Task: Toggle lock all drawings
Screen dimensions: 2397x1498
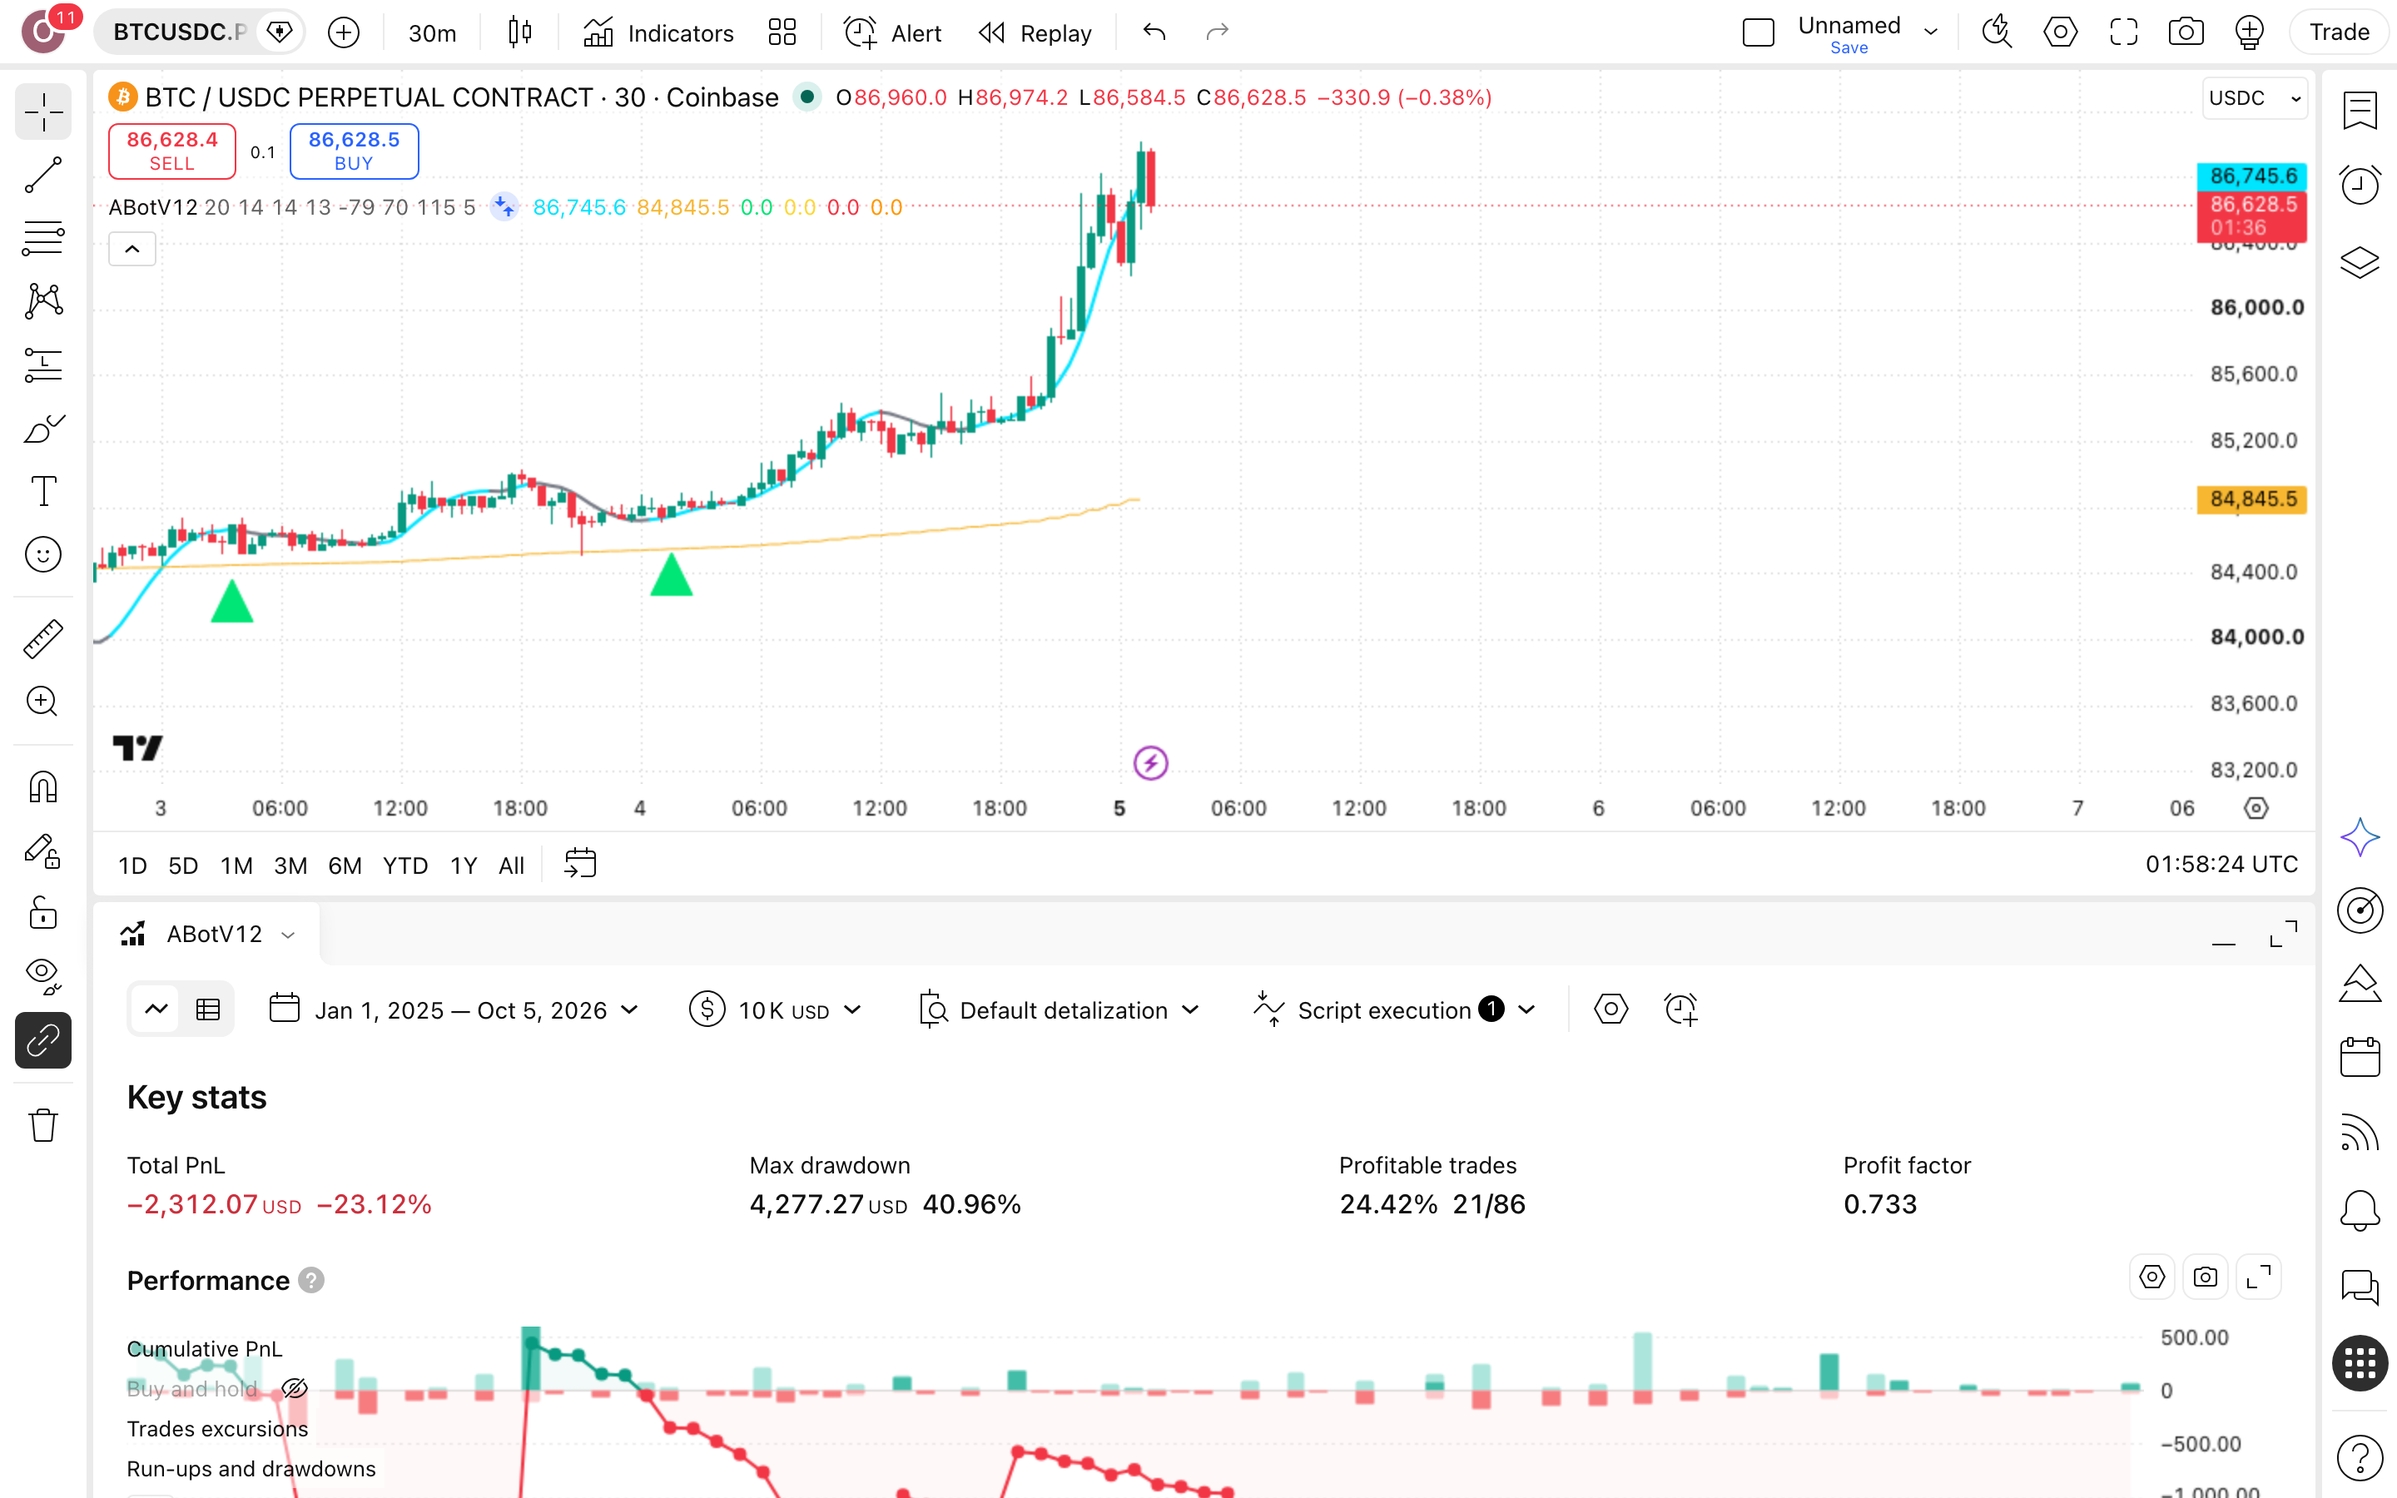Action: click(42, 914)
